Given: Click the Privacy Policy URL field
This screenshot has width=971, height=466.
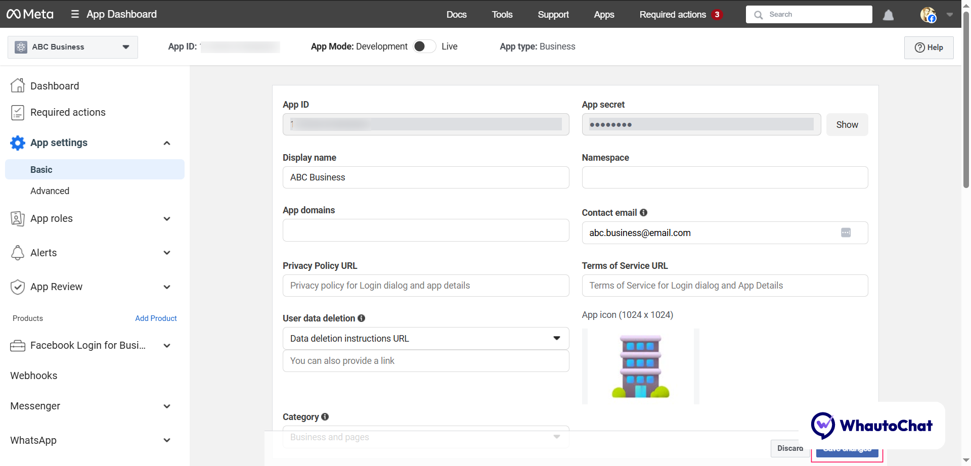Looking at the screenshot, I should pyautogui.click(x=425, y=286).
